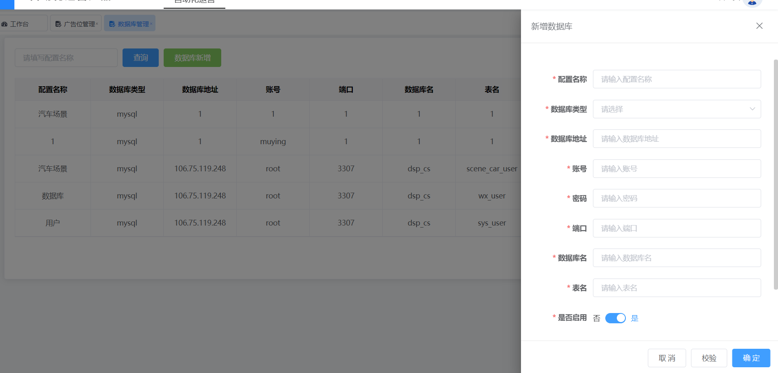Click 3307 port in the wx_user row

point(346,196)
